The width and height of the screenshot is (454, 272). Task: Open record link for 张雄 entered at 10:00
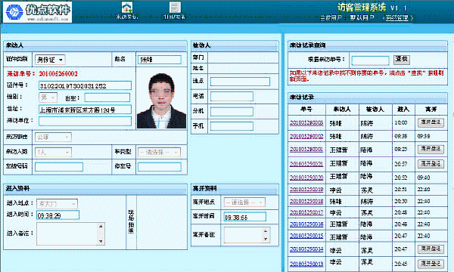tap(306, 123)
